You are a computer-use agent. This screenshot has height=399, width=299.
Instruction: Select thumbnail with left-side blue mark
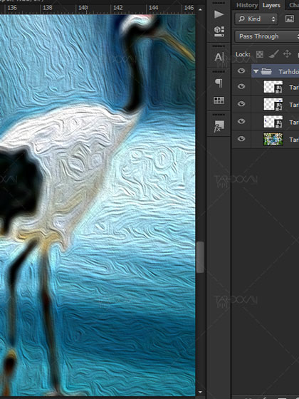(x=273, y=122)
